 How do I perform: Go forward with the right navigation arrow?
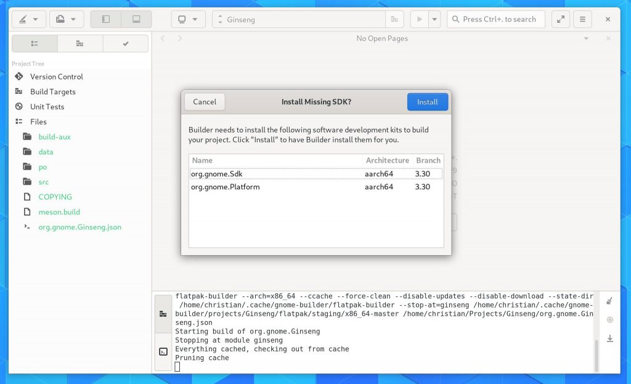click(x=180, y=39)
